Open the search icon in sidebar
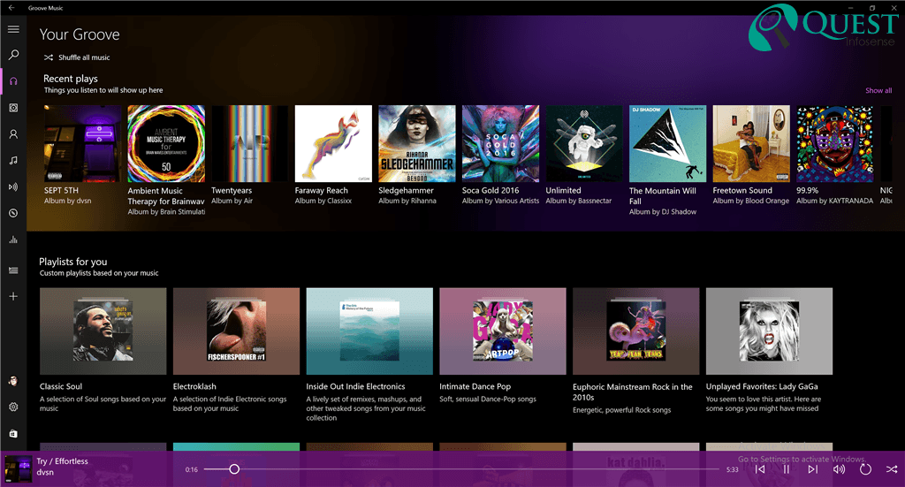 click(13, 55)
